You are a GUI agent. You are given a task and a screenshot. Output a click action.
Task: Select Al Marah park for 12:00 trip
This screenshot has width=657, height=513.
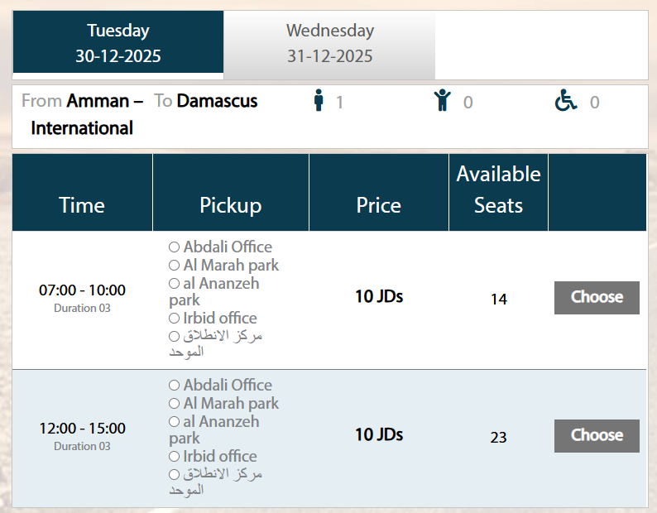point(175,404)
